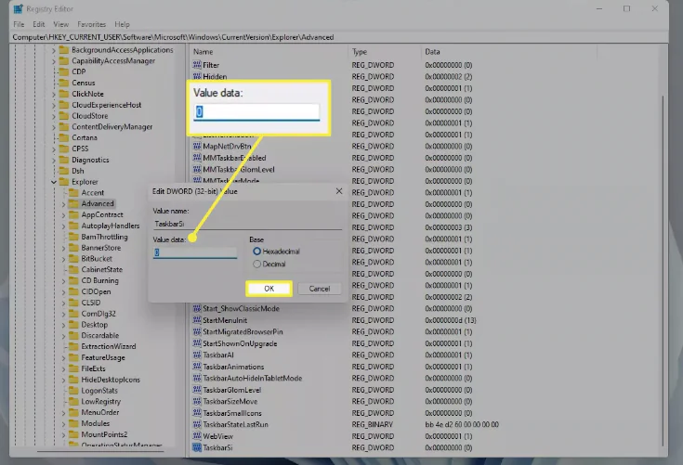Click the Filter value icon
This screenshot has height=465, width=683.
coord(197,65)
